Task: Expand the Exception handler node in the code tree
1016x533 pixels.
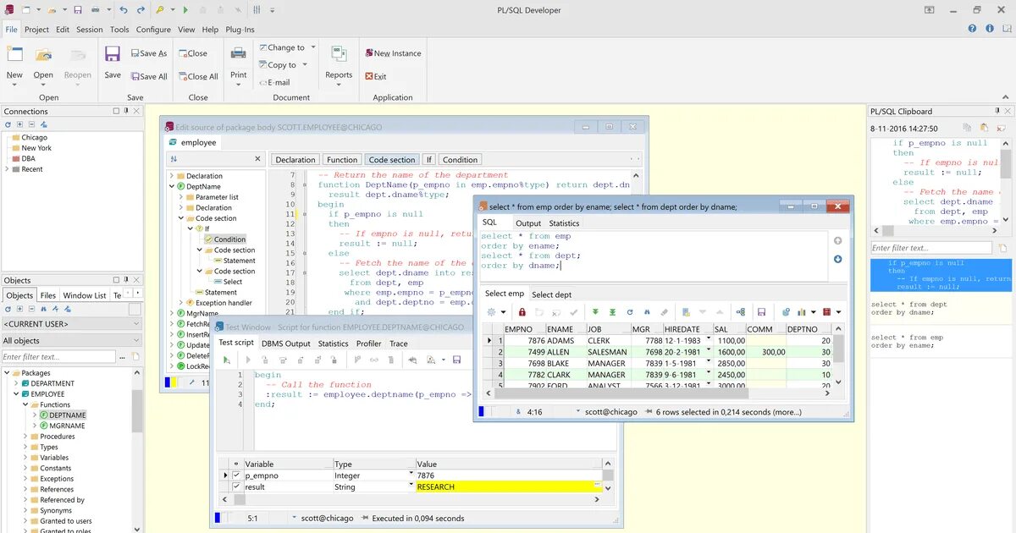Action: coord(180,303)
